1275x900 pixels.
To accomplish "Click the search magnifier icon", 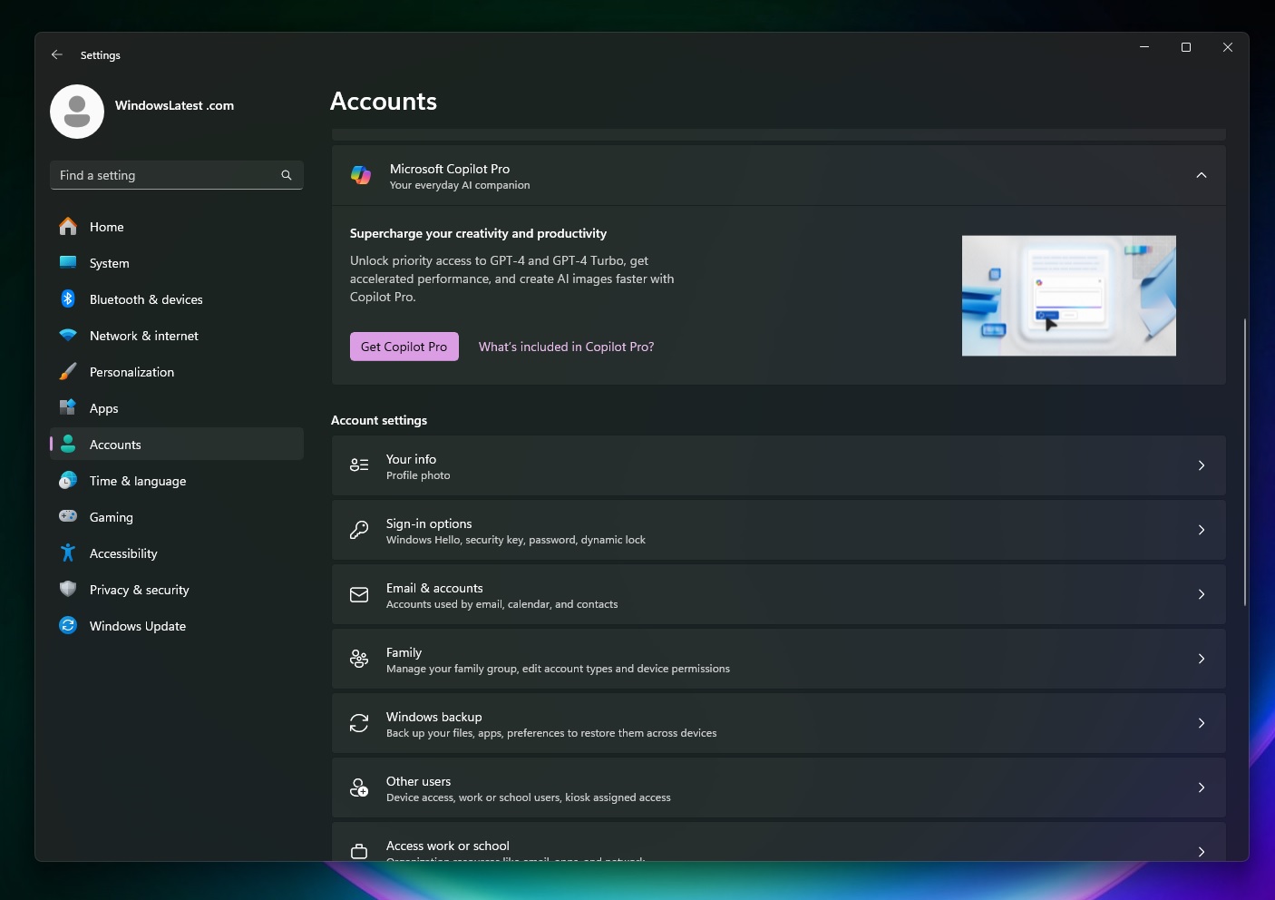I will pos(287,175).
